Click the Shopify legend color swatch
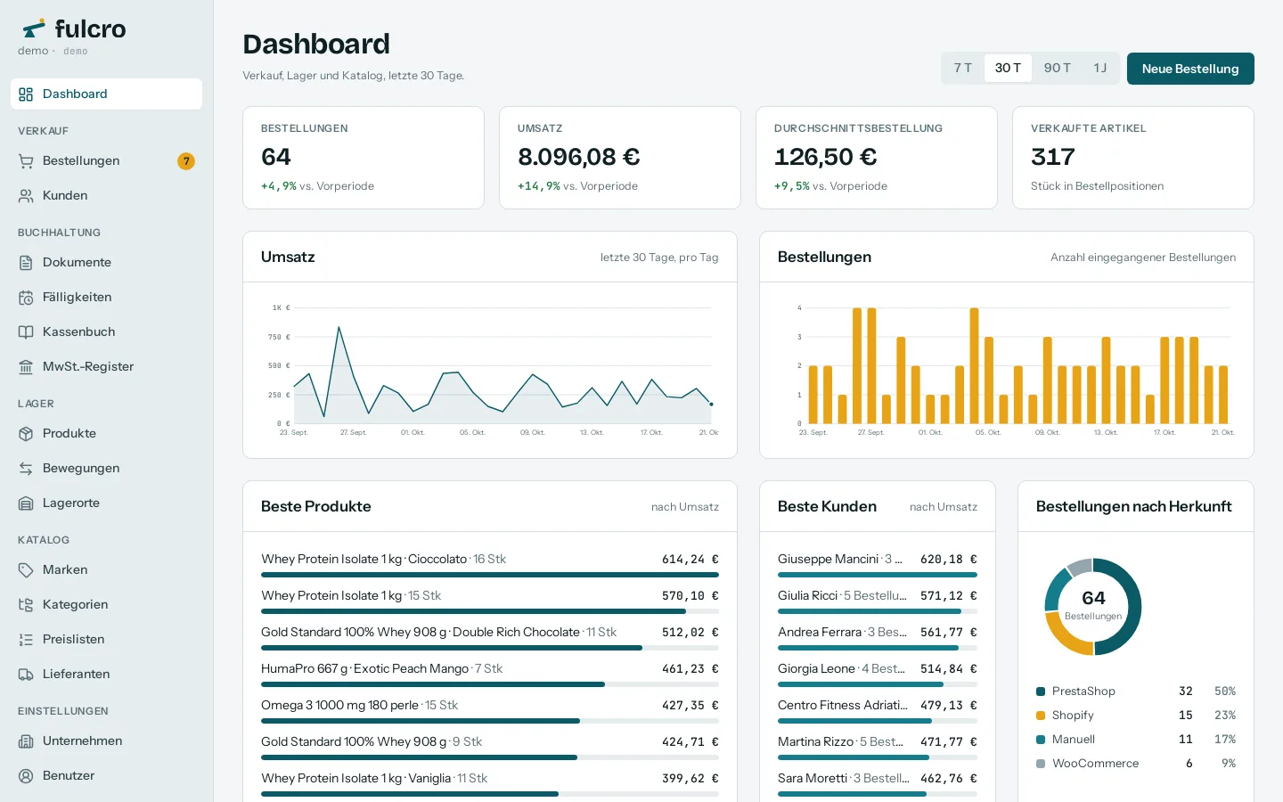 [x=1041, y=716]
